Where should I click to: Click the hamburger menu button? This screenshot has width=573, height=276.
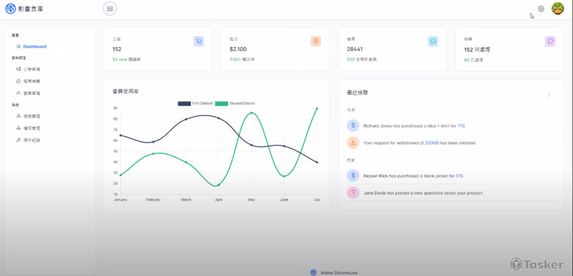coord(110,9)
